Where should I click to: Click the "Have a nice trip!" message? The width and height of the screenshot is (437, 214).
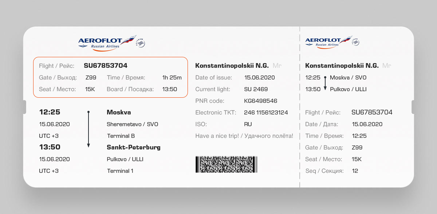(x=244, y=136)
